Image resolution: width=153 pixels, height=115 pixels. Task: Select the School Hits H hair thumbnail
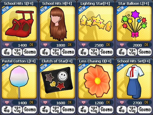click(x=57, y=24)
